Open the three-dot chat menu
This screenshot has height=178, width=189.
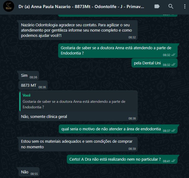click(x=185, y=7)
